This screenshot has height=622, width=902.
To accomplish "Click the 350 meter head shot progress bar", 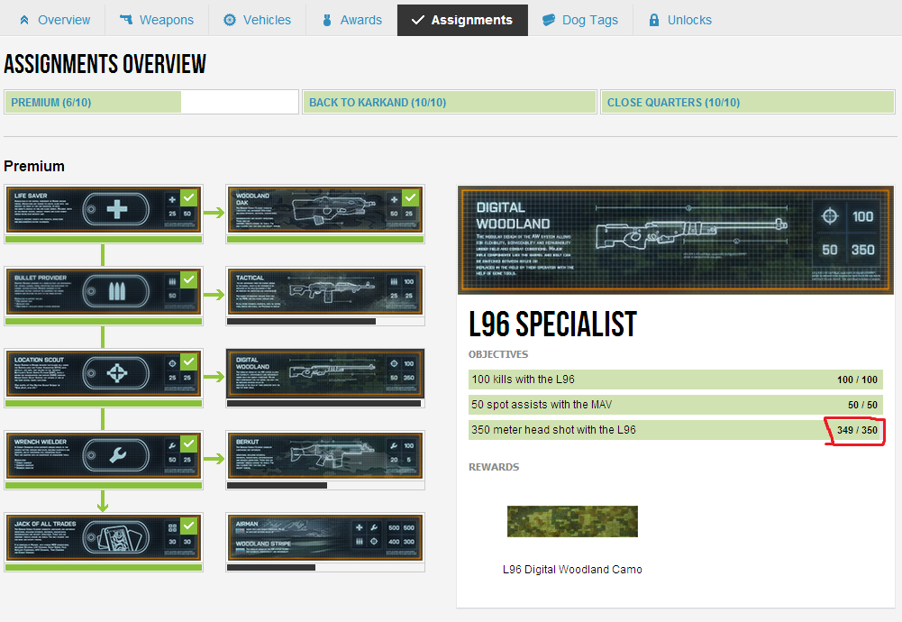I will (x=675, y=430).
